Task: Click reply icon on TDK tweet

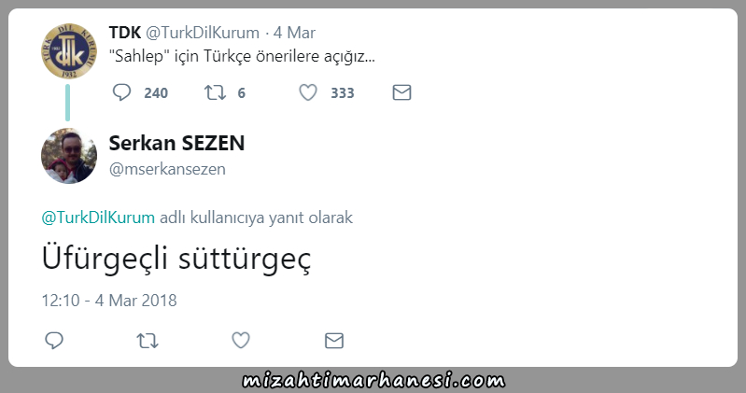Action: point(121,92)
